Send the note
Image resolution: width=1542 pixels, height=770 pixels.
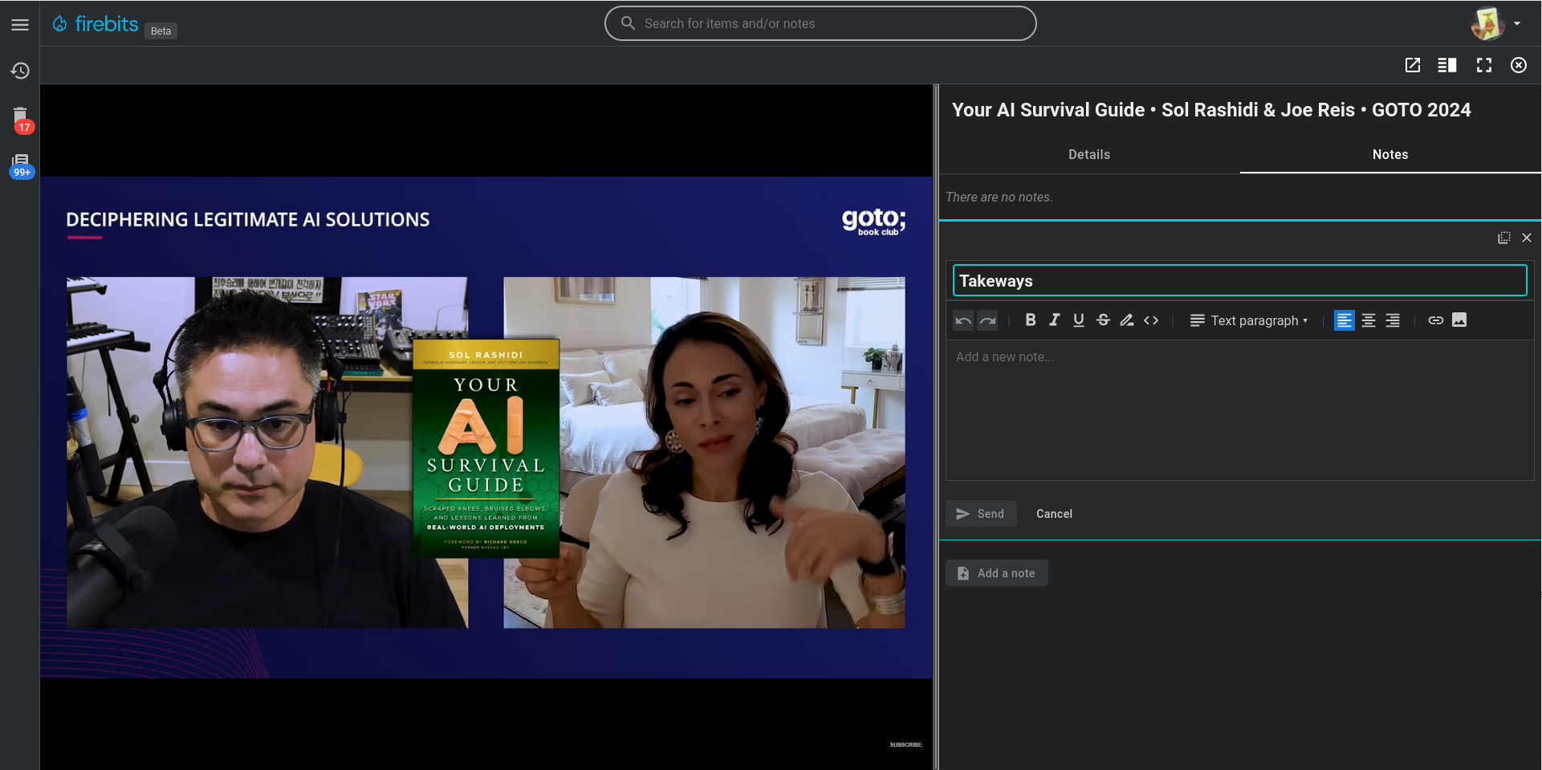[981, 514]
